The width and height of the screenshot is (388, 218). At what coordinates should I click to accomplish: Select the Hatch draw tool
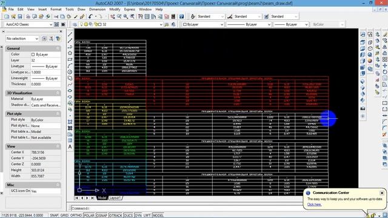[70, 122]
